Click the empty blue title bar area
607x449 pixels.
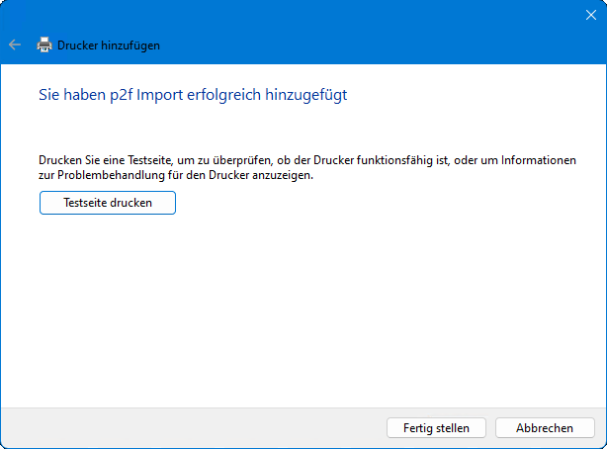pyautogui.click(x=297, y=14)
